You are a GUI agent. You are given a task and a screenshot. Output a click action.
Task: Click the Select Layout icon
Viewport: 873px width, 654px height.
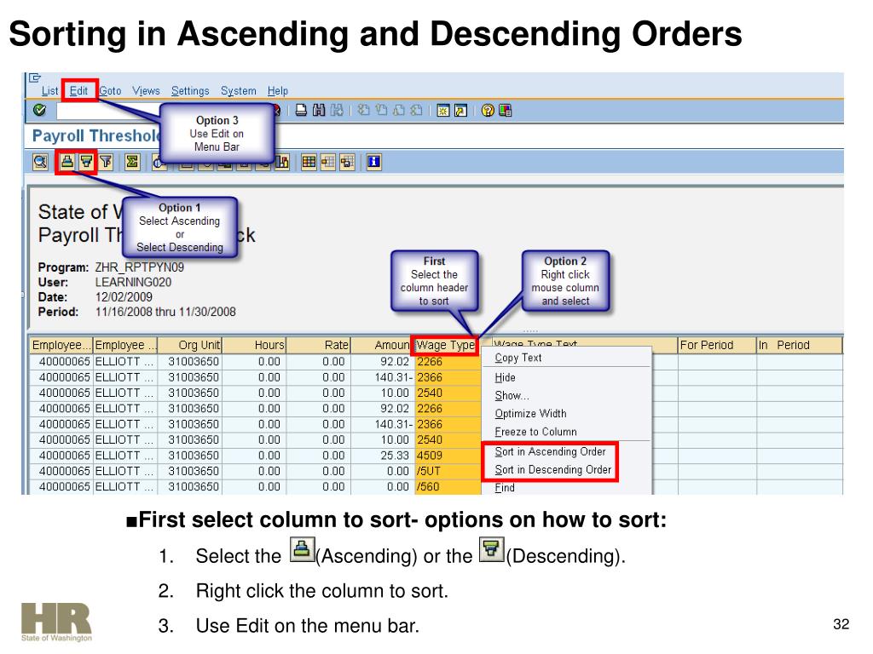[328, 162]
